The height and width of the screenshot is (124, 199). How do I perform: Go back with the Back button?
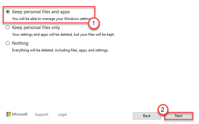147,116
